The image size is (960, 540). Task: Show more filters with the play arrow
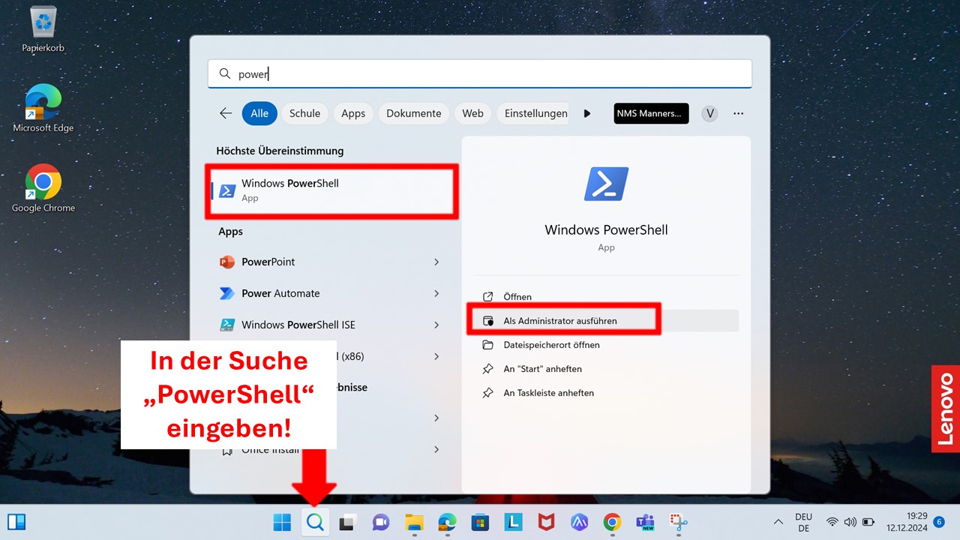coord(587,113)
